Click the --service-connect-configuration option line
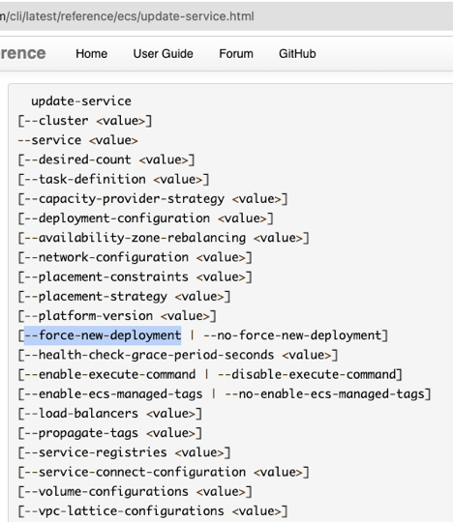The height and width of the screenshot is (522, 453). pyautogui.click(x=164, y=472)
